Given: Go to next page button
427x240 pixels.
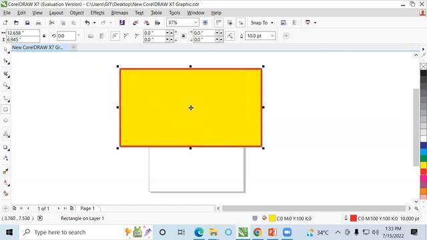Looking at the screenshot, I should point(59,209).
